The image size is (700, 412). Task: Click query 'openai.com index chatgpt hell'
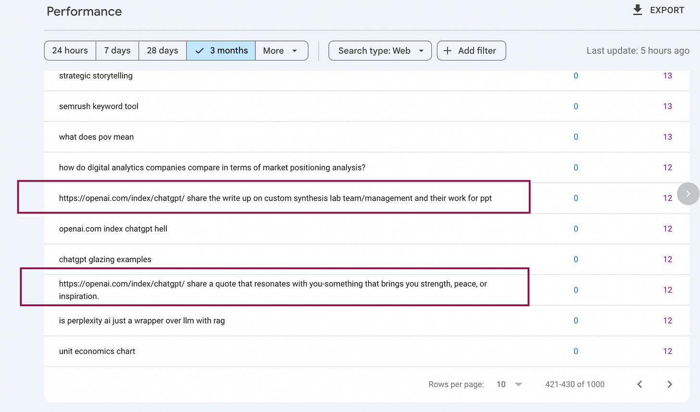(x=113, y=229)
